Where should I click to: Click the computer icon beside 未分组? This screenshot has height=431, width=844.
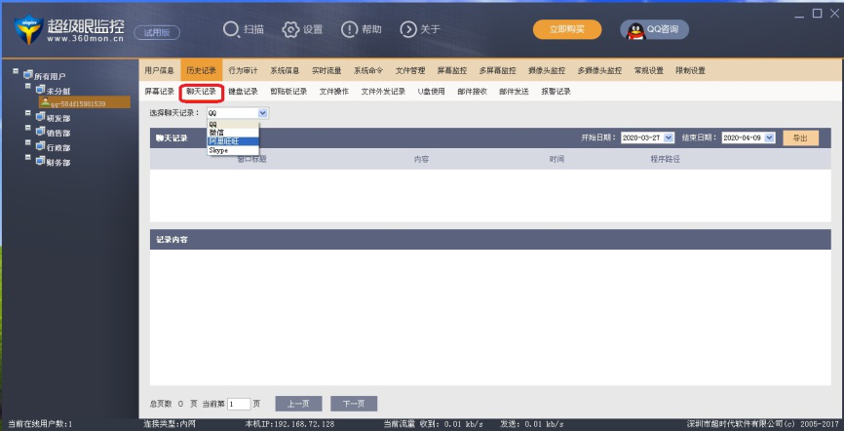tap(40, 90)
